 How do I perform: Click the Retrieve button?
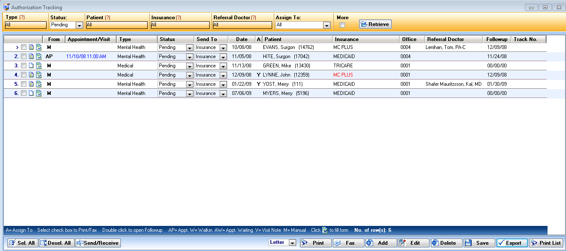pyautogui.click(x=375, y=24)
